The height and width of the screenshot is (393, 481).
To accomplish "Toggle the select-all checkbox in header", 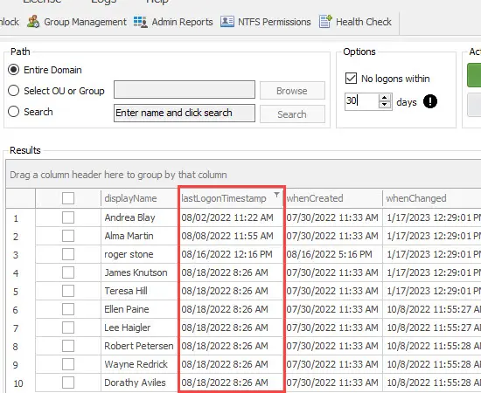I will point(68,198).
